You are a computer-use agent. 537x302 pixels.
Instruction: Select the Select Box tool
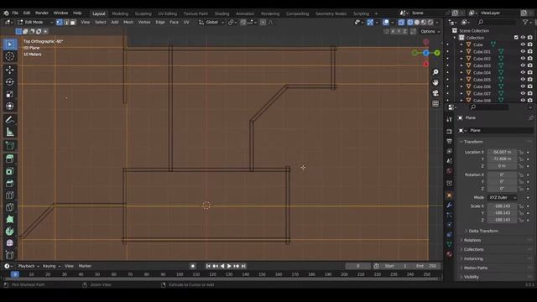9,44
